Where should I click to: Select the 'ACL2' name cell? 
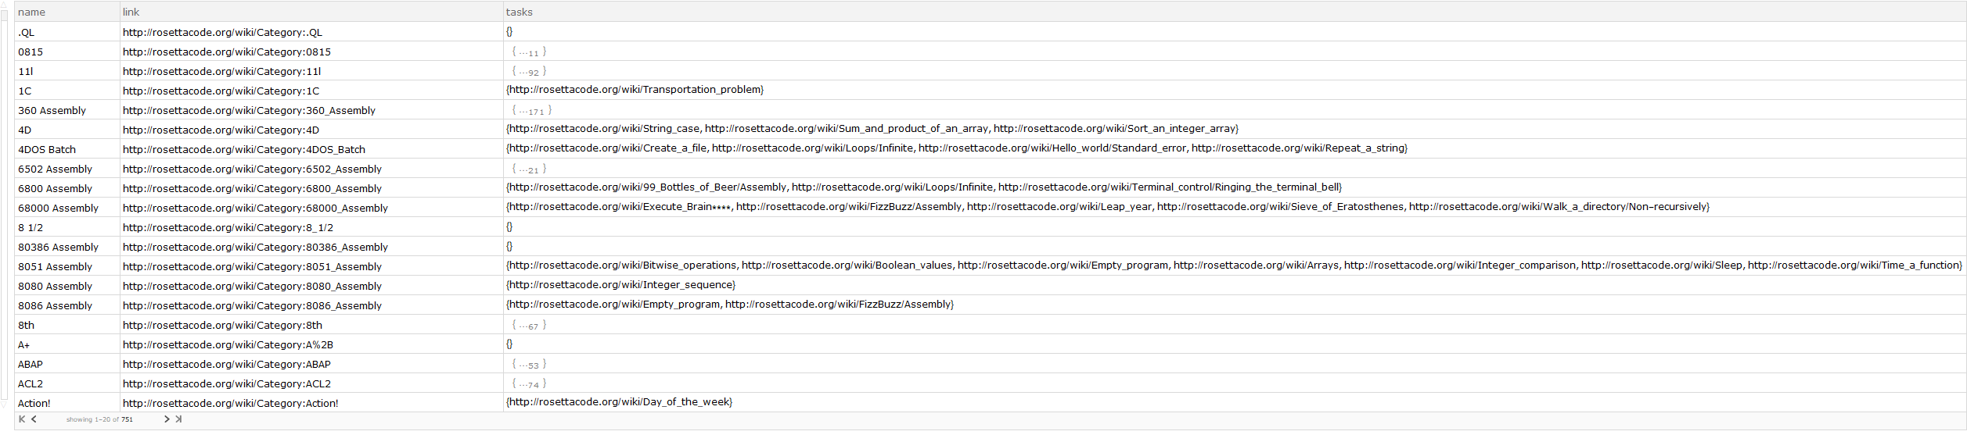click(x=67, y=383)
